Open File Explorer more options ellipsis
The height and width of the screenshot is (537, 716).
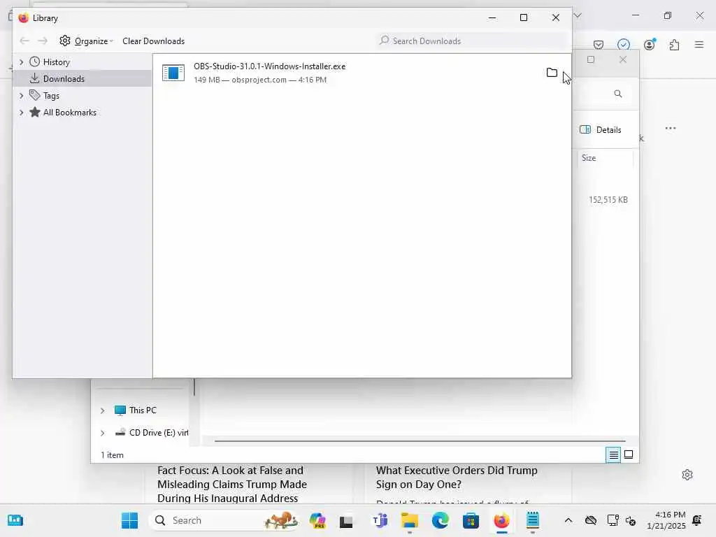tap(671, 129)
